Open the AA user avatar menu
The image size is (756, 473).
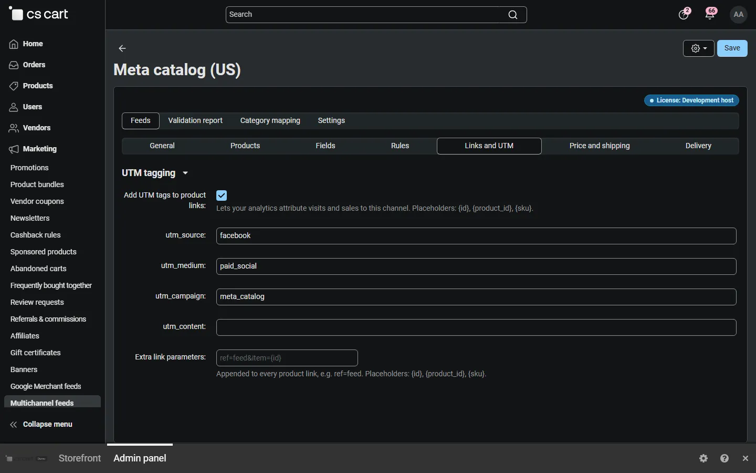tap(739, 15)
